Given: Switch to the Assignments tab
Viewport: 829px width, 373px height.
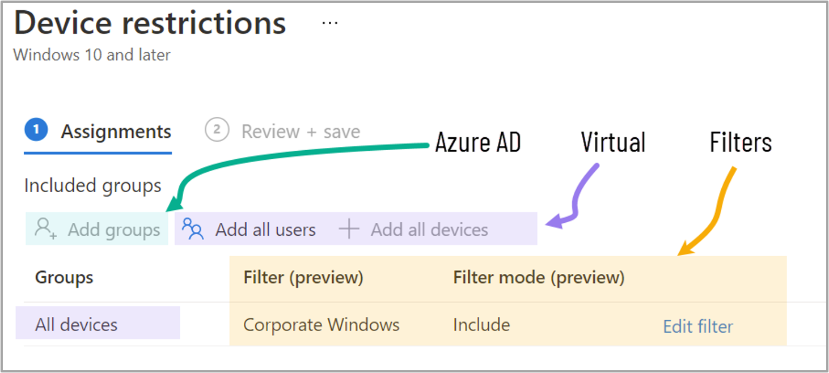Looking at the screenshot, I should coord(116,132).
